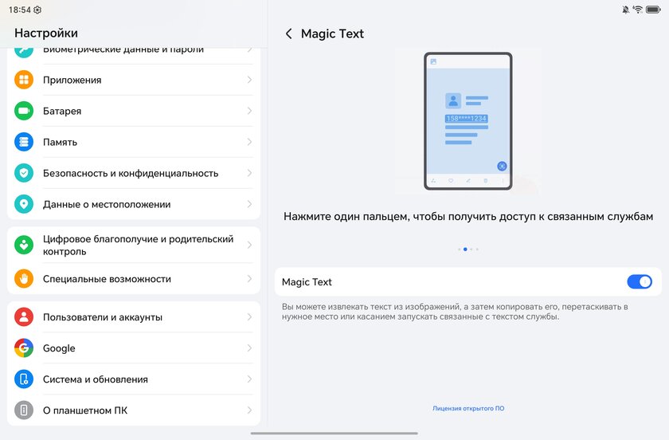
Task: Tap the green Батарея battery icon
Action: pyautogui.click(x=24, y=111)
